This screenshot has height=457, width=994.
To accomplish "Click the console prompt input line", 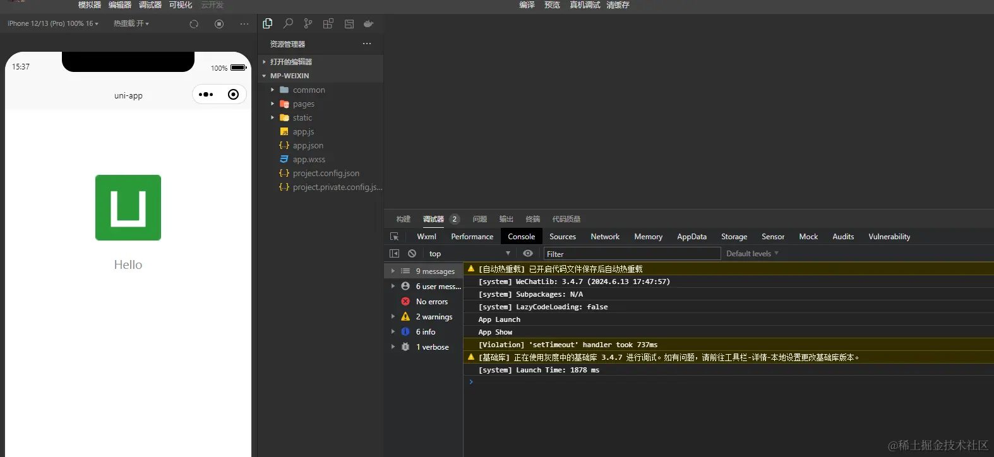I will [x=729, y=382].
